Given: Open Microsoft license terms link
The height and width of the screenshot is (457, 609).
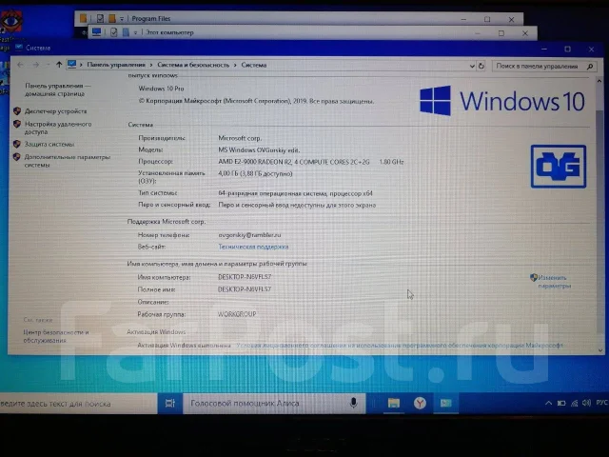Looking at the screenshot, I should tap(400, 345).
